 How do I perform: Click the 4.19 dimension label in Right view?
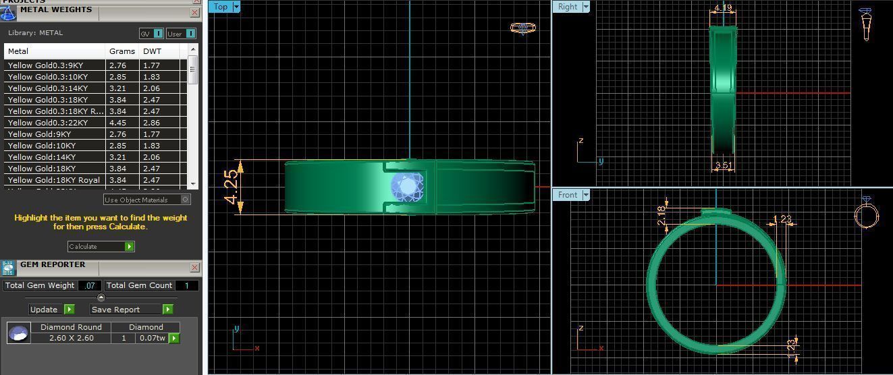coord(723,9)
